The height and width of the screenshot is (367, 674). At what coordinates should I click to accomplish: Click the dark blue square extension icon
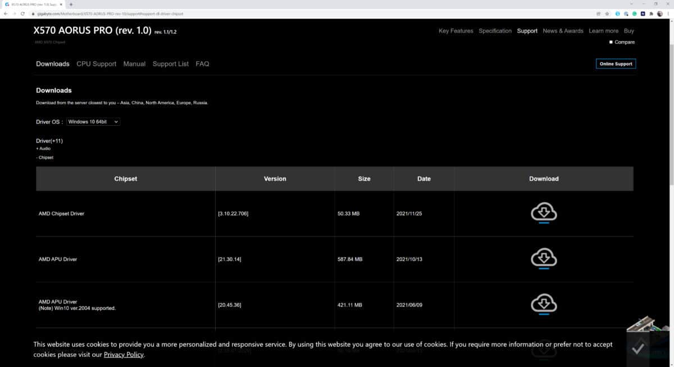click(x=643, y=13)
